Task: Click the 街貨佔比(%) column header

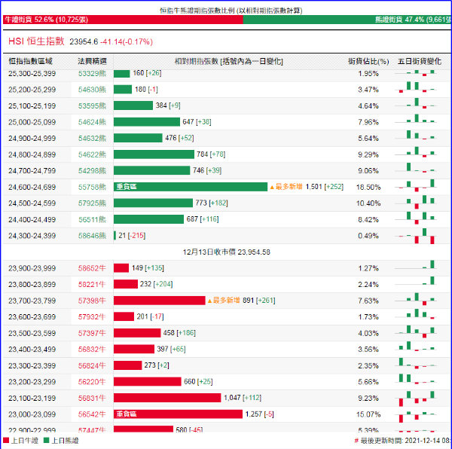Action: pos(368,60)
